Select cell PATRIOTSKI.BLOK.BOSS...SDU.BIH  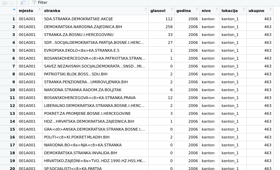pos(95,74)
